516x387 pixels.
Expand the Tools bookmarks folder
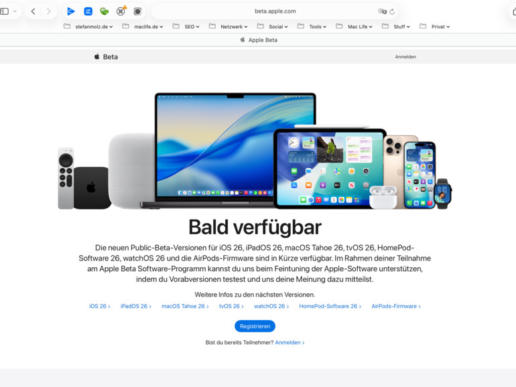point(312,27)
